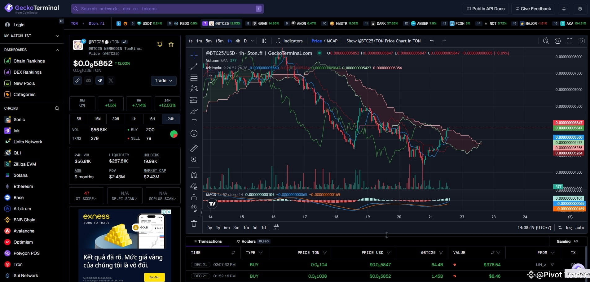The image size is (590, 282).
Task: Open the Trade dropdown
Action: tap(164, 80)
